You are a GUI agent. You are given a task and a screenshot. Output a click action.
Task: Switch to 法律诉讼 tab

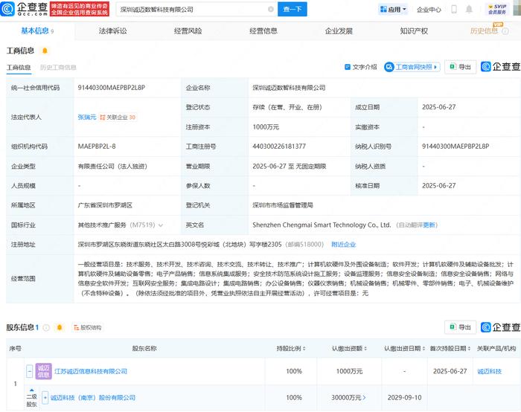[x=112, y=31]
